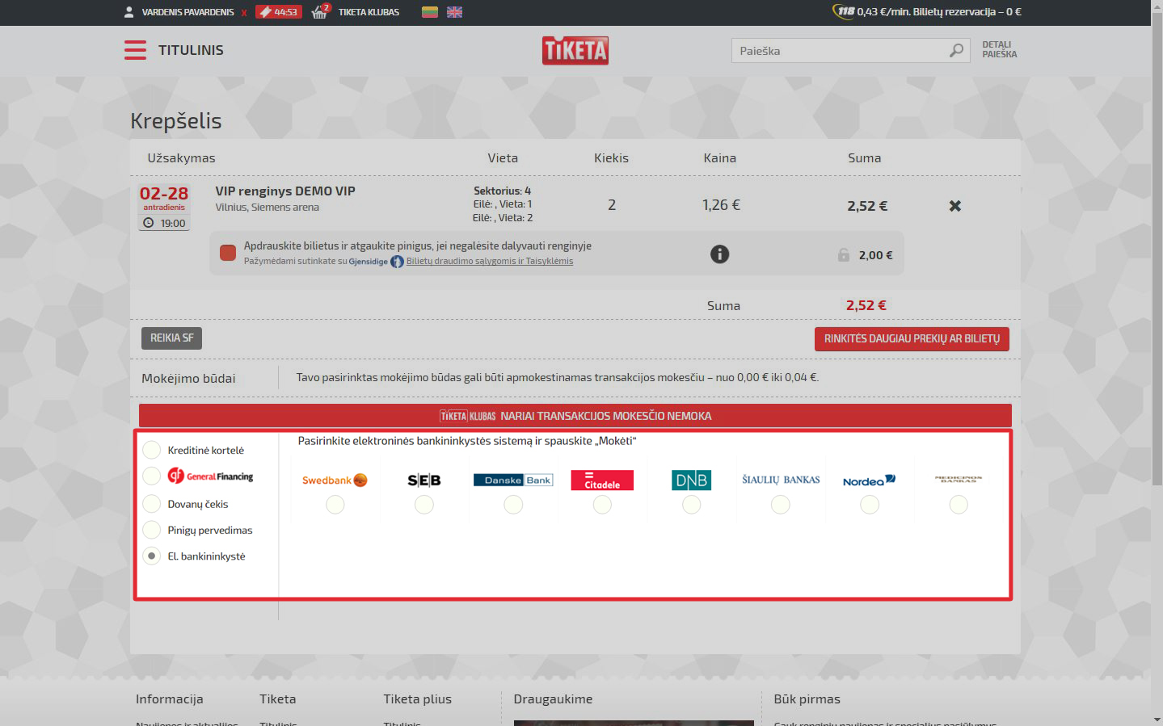The width and height of the screenshot is (1163, 726).
Task: Open Bilietų draudimo sąlygomis ir Taisyklėmis link
Action: (490, 261)
